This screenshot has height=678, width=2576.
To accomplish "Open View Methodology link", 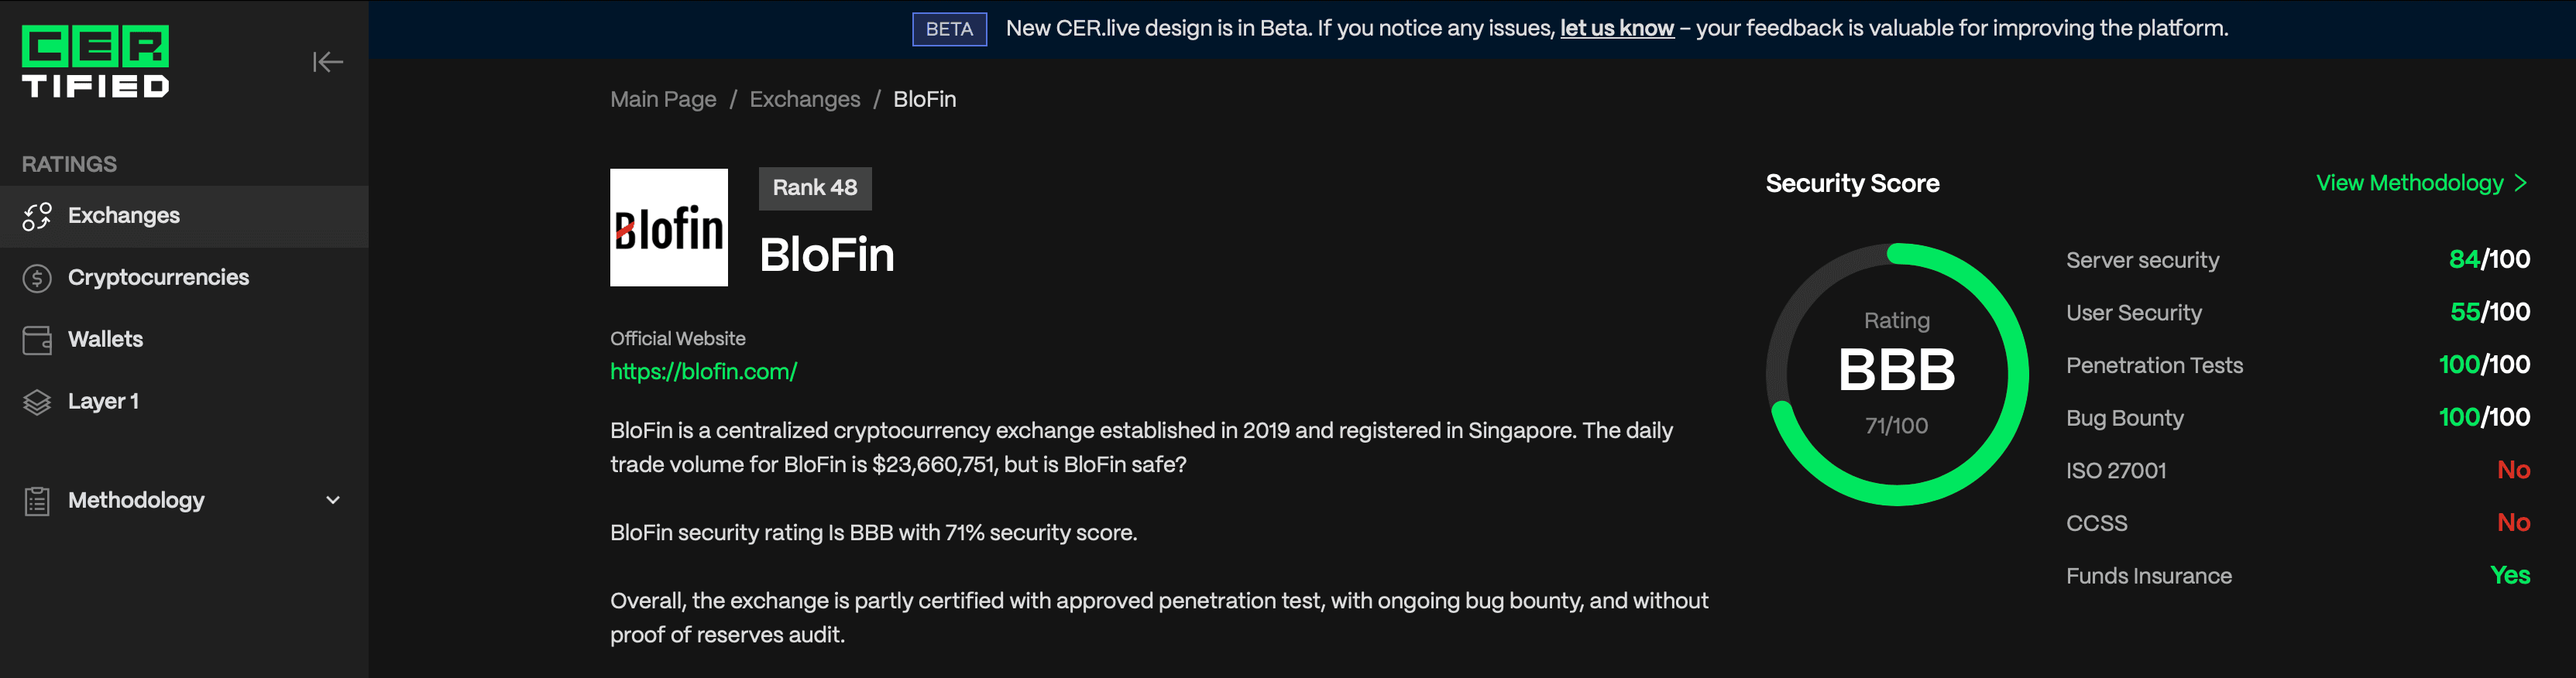I will 2409,183.
